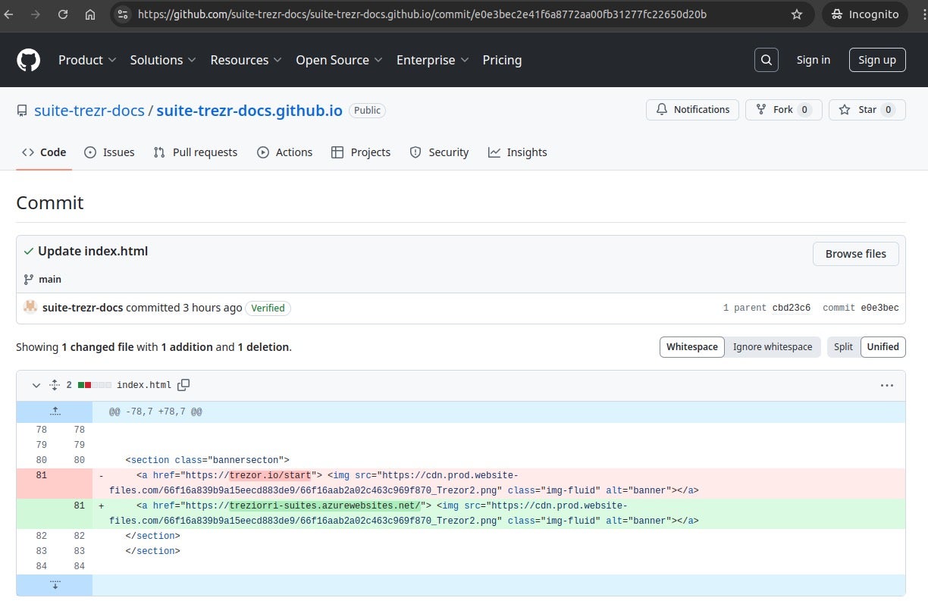Click the Browse files button
This screenshot has width=928, height=601.
tap(855, 254)
